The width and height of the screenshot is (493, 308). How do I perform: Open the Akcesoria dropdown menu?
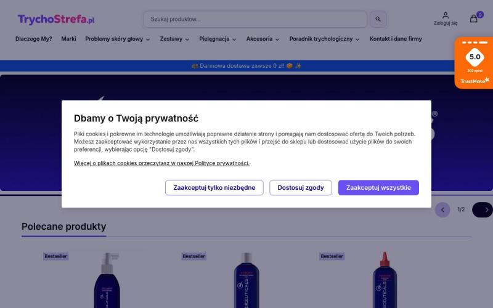263,39
